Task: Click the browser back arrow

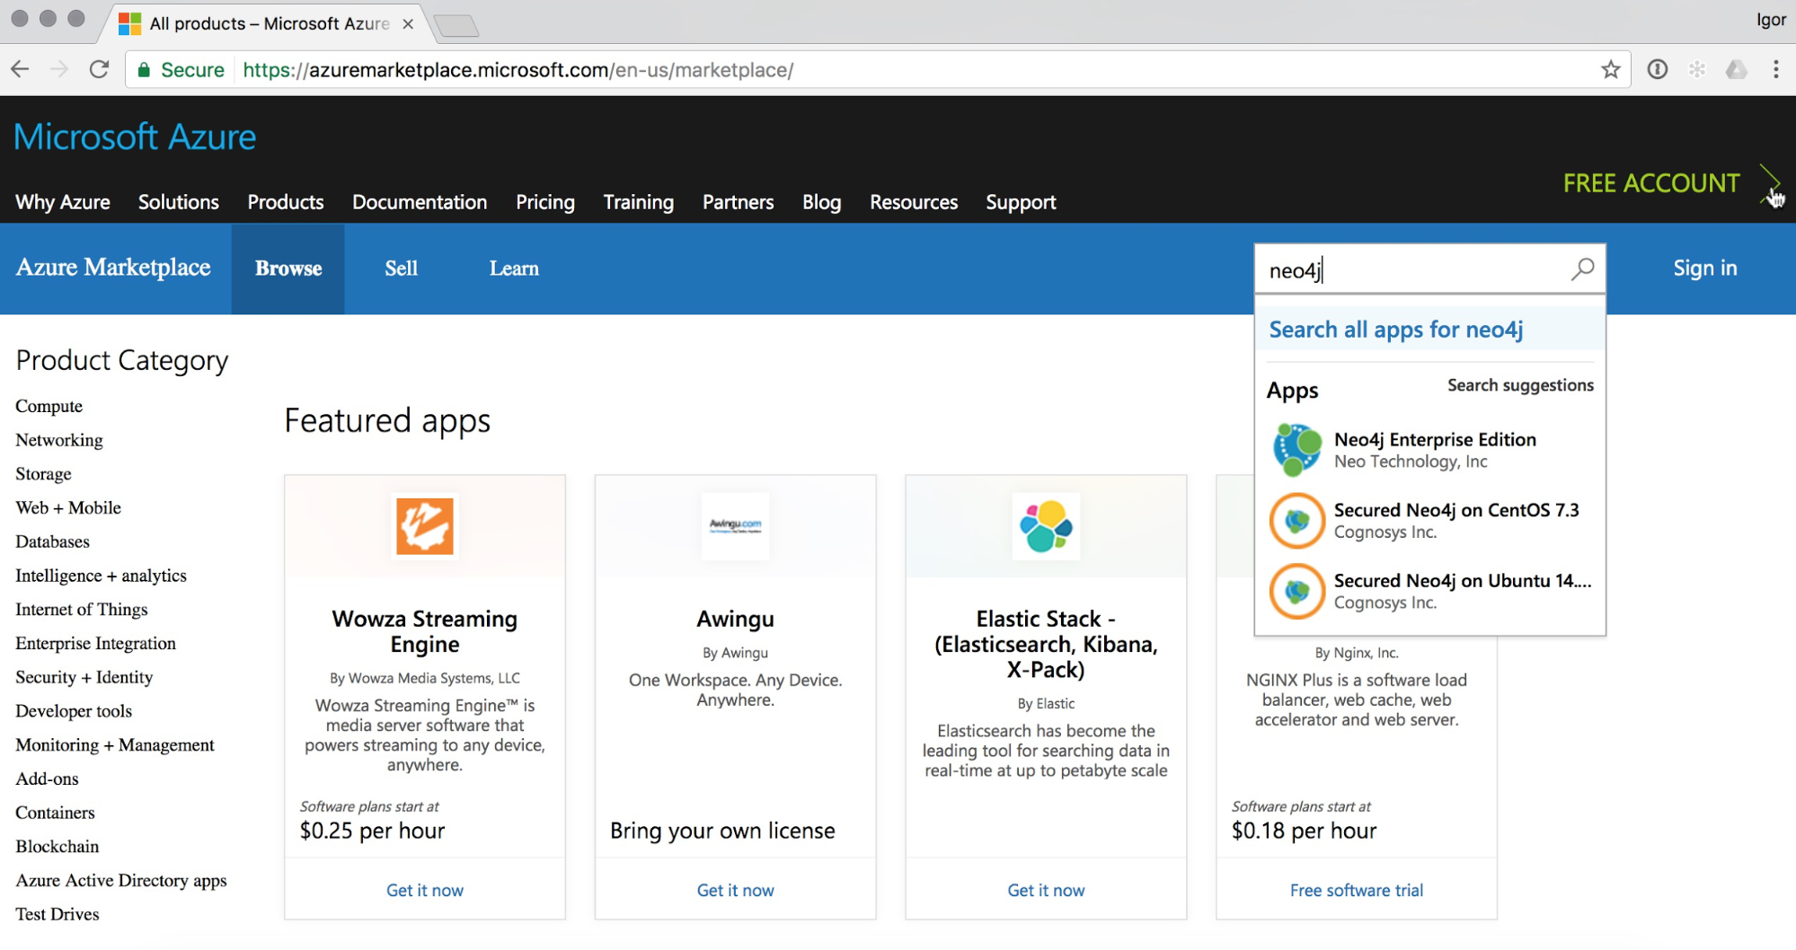Action: 20,69
